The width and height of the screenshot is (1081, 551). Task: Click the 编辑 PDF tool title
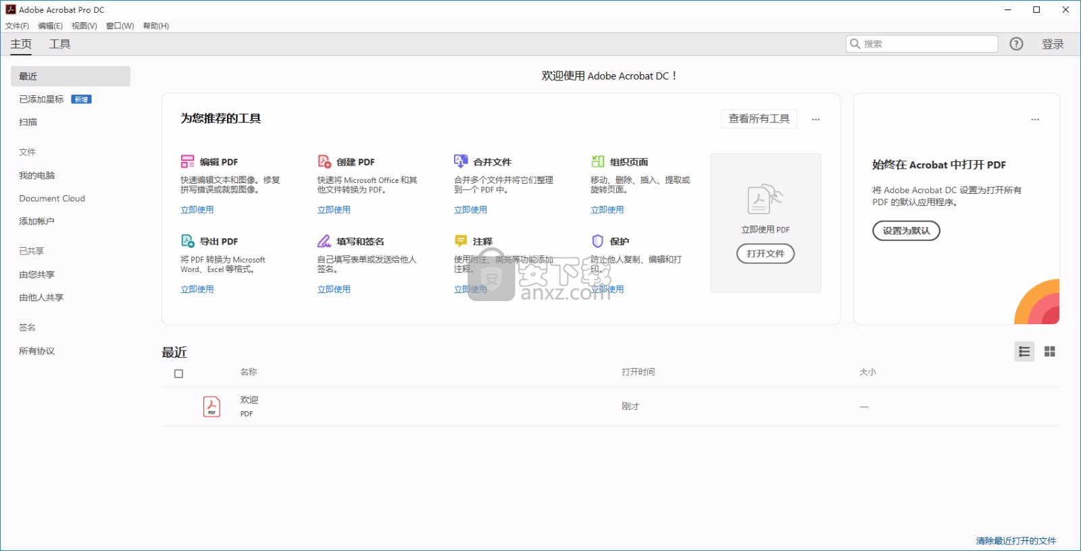point(219,162)
